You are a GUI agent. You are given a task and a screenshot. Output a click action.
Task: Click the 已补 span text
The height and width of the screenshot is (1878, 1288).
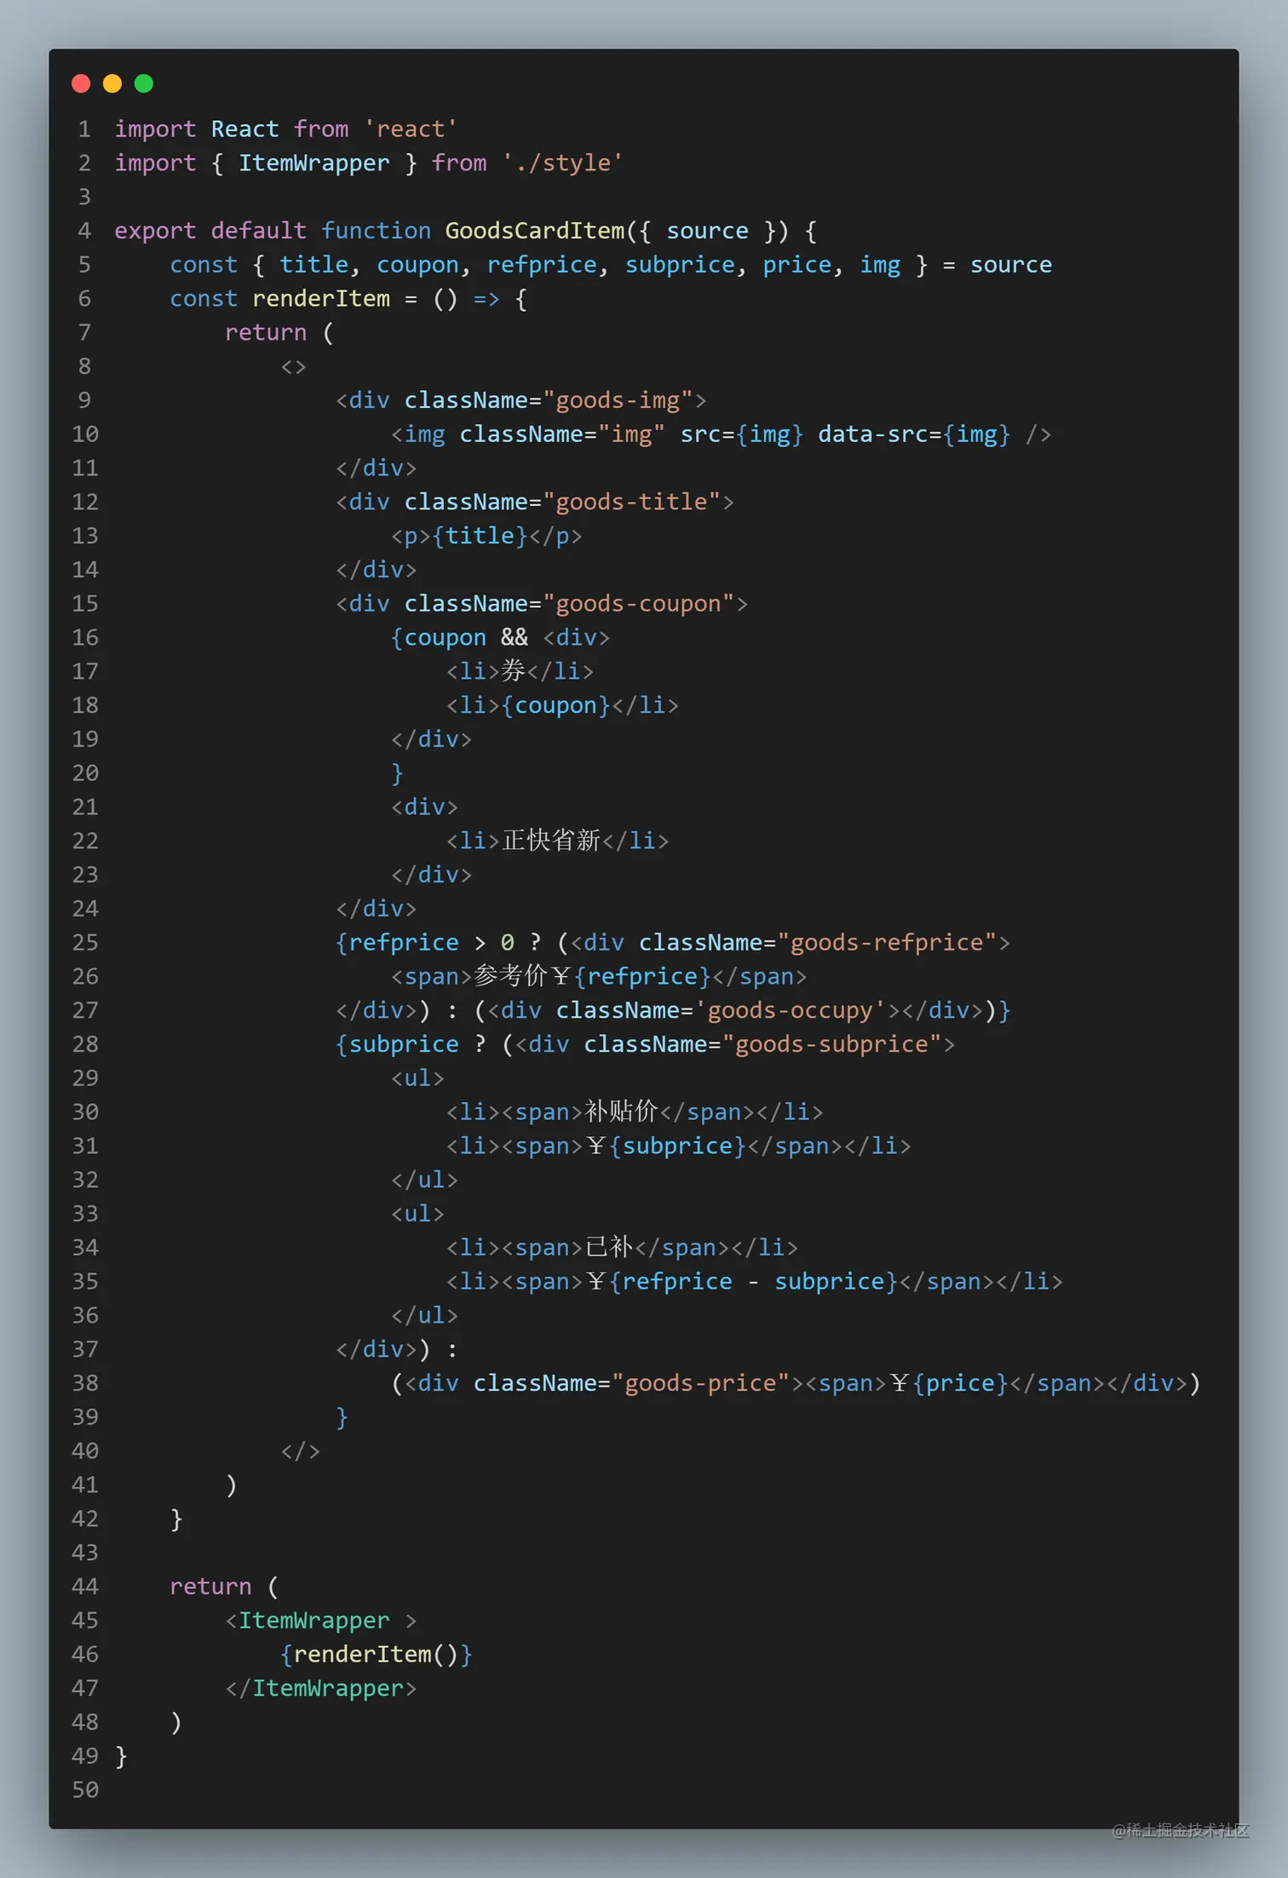[x=609, y=1248]
